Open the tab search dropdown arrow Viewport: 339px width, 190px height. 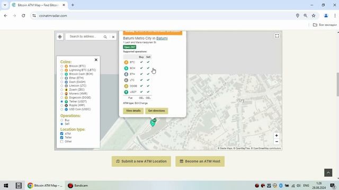[5, 5]
